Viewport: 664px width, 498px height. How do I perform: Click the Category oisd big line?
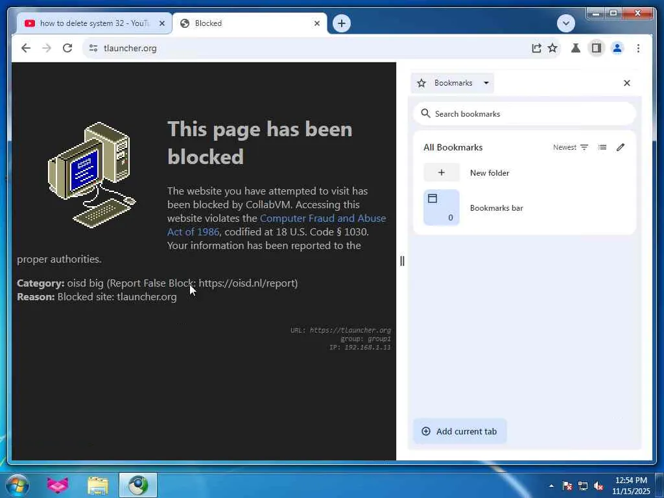(157, 283)
